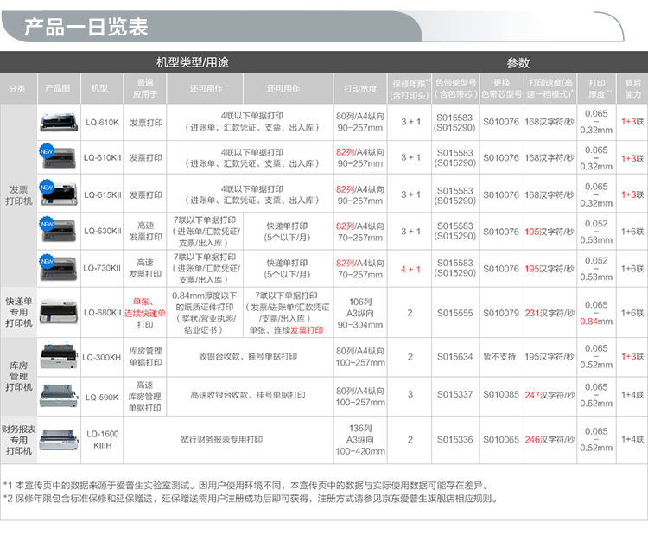The image size is (648, 535).
Task: Click 库房管理单据打印 cell for LQ-300KH
Action: [x=145, y=356]
